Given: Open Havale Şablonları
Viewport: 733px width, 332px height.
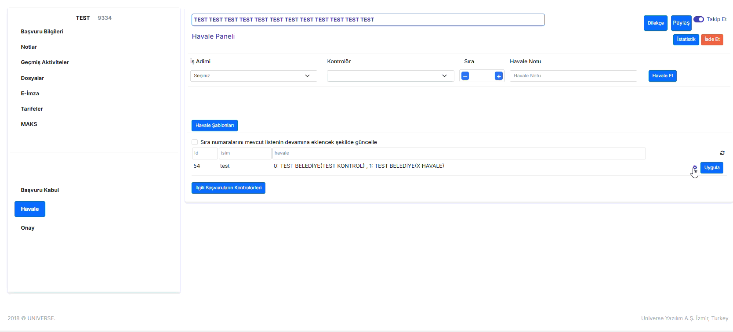Looking at the screenshot, I should [x=214, y=126].
